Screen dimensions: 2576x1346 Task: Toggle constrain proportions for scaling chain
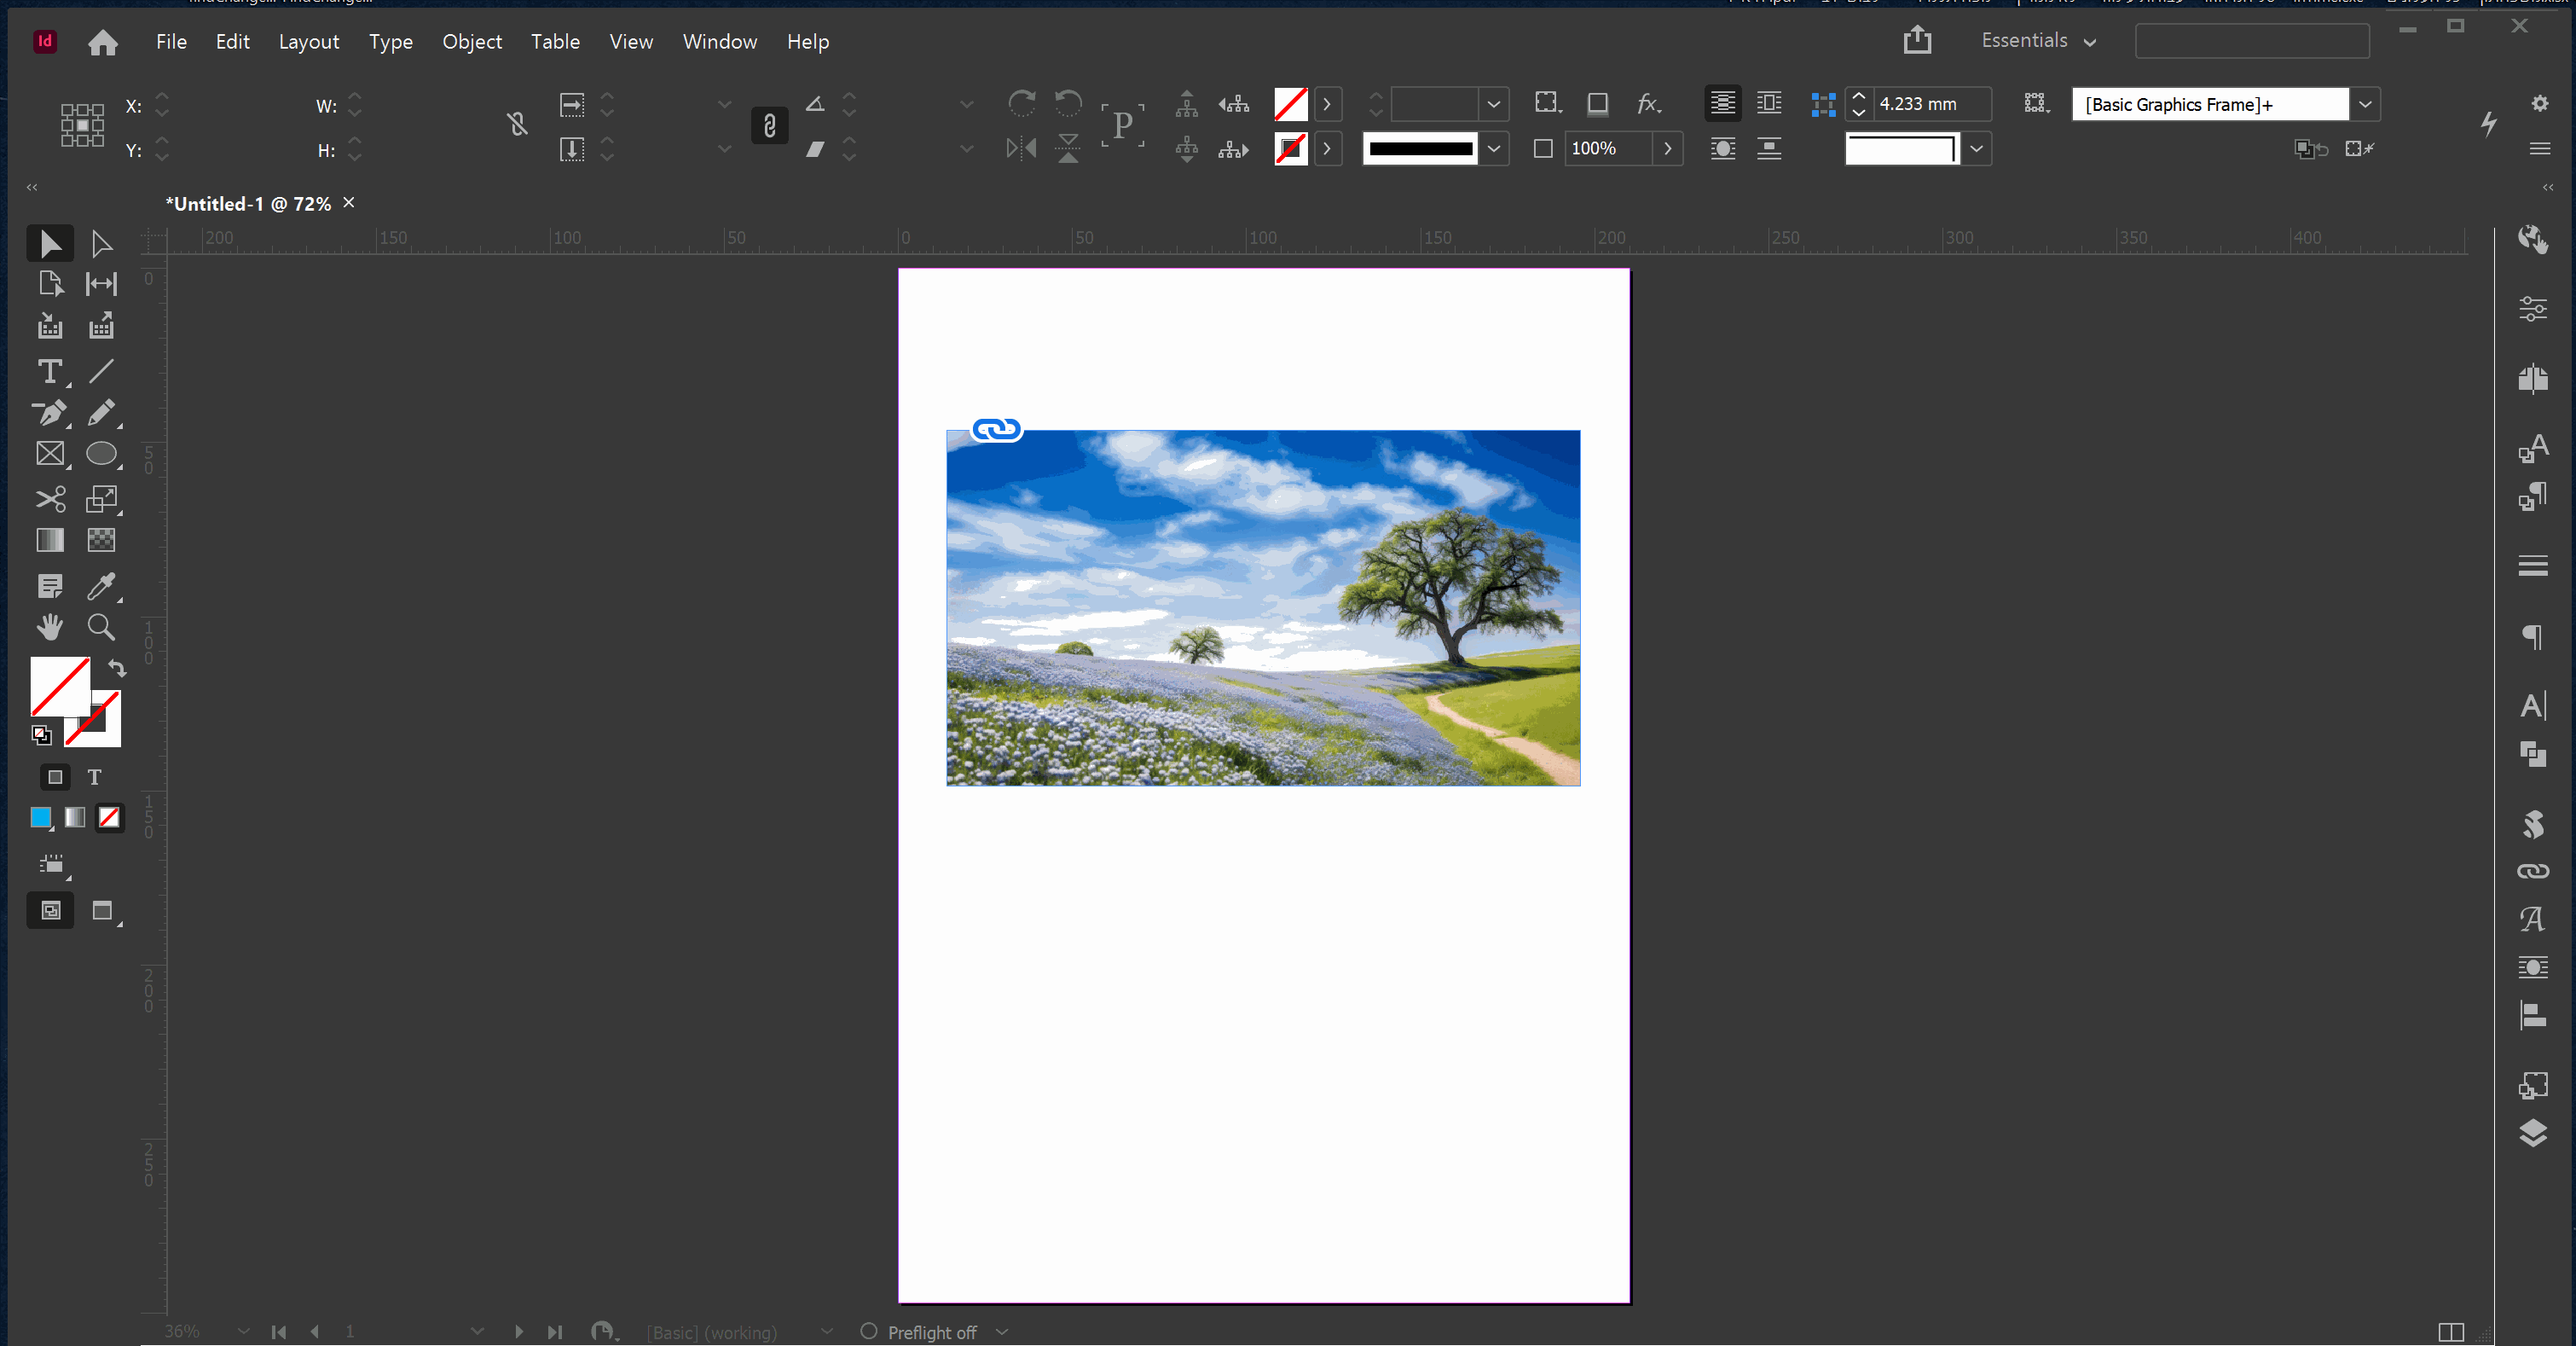coord(769,126)
